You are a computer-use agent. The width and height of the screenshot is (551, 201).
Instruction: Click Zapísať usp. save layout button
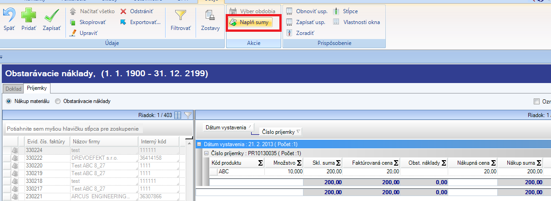pos(305,22)
